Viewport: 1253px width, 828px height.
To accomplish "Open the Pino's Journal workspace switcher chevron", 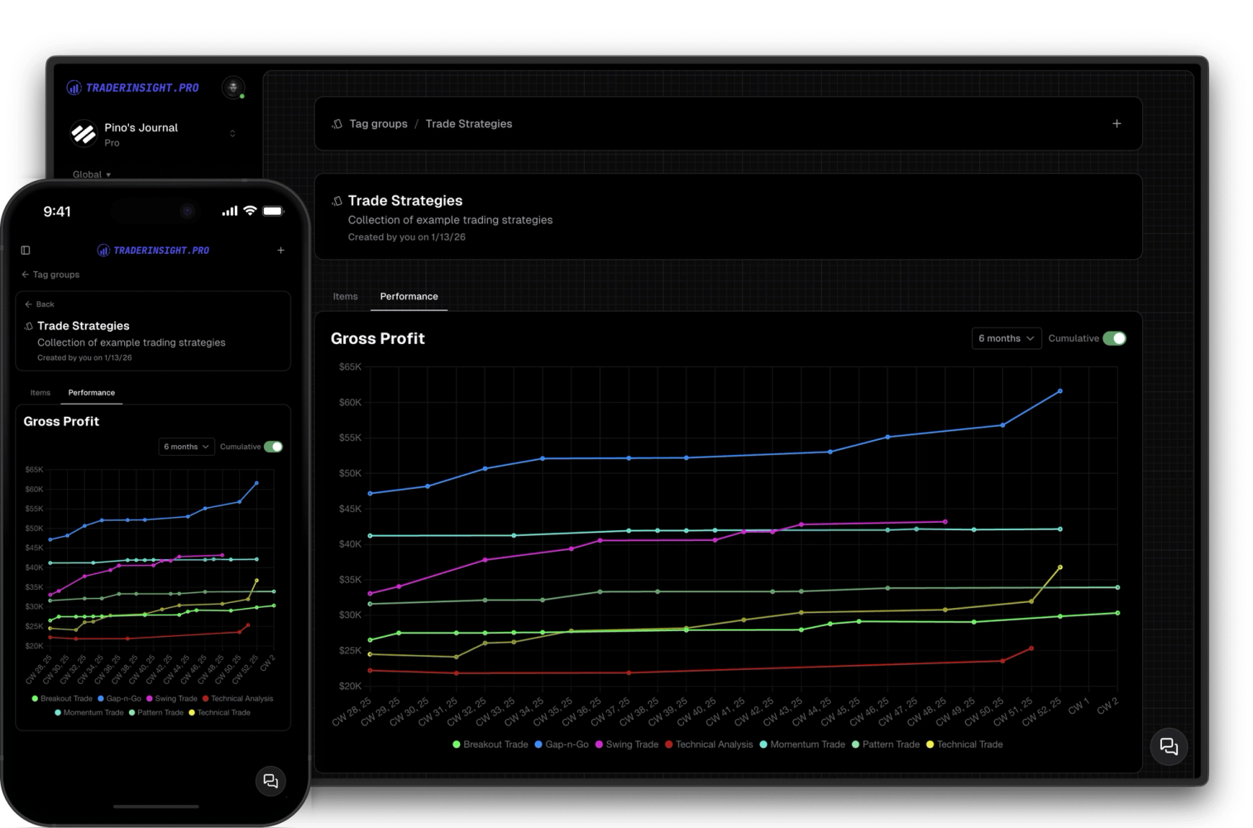I will point(232,133).
